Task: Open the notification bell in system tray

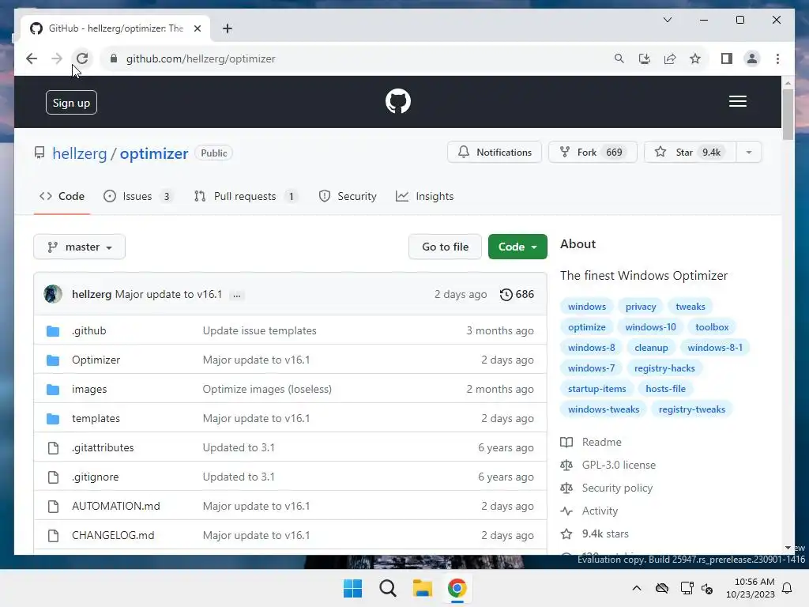Action: 788,588
